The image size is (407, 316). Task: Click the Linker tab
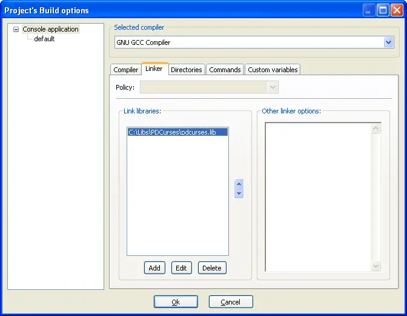click(154, 69)
